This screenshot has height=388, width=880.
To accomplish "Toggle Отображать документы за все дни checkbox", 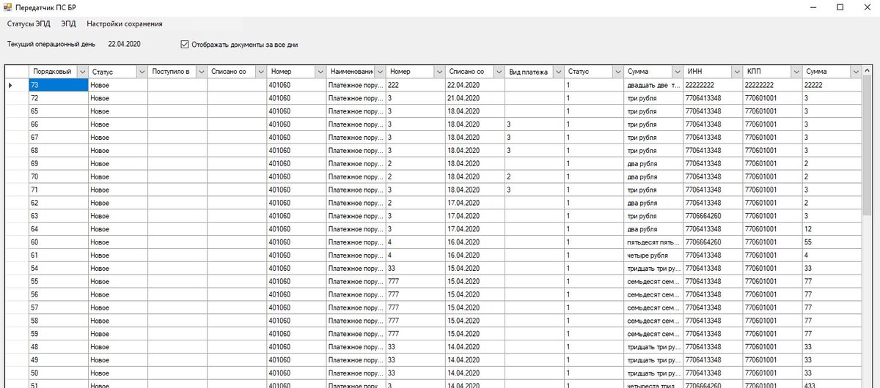I will (x=184, y=45).
